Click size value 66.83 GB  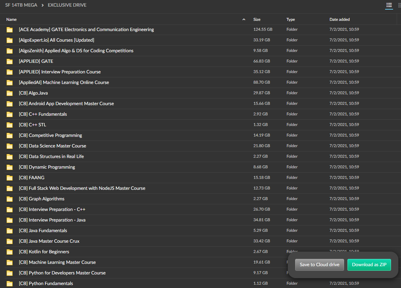(262, 61)
